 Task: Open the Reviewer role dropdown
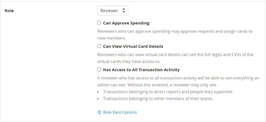112,11
